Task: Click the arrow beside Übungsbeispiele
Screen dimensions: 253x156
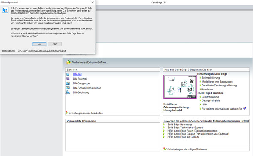Action: point(200,101)
